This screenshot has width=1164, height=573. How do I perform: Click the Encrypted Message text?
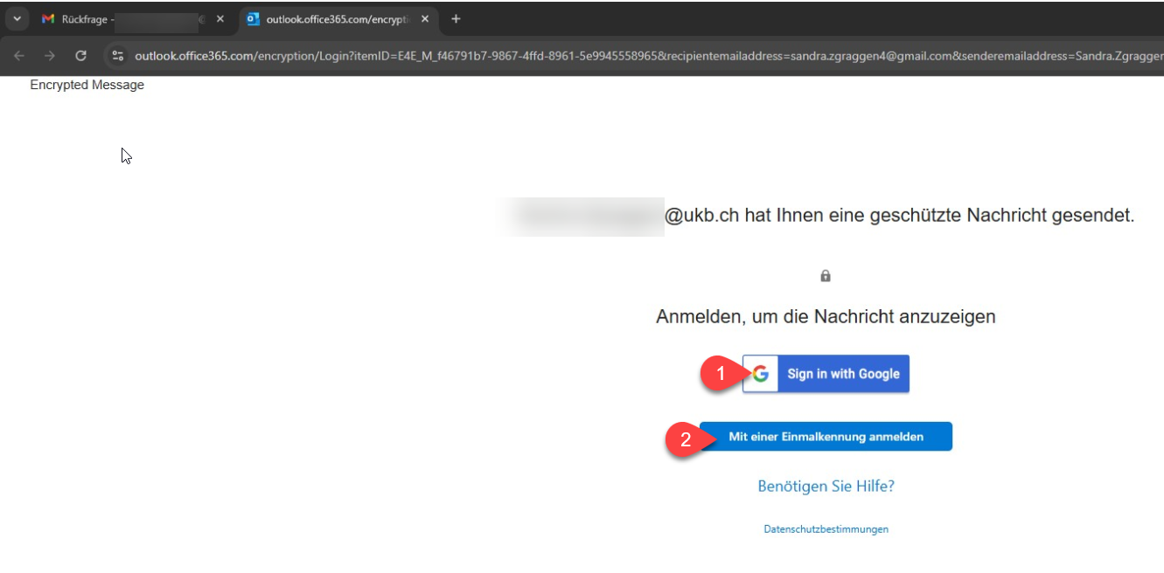coord(87,85)
